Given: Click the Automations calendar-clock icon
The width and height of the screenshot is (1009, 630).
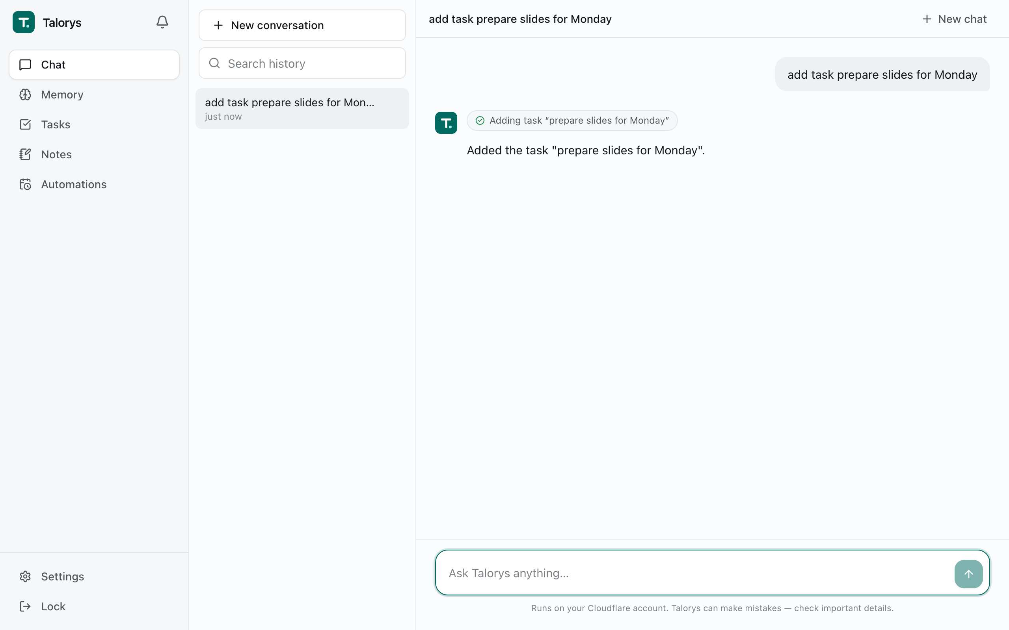Looking at the screenshot, I should (26, 185).
